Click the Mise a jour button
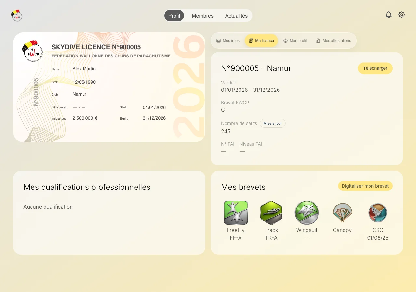 click(273, 123)
